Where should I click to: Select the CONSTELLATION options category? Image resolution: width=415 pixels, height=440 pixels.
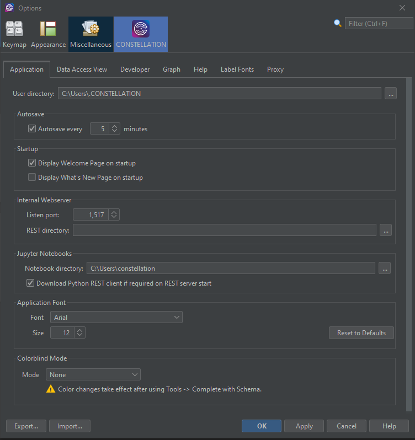pyautogui.click(x=141, y=34)
